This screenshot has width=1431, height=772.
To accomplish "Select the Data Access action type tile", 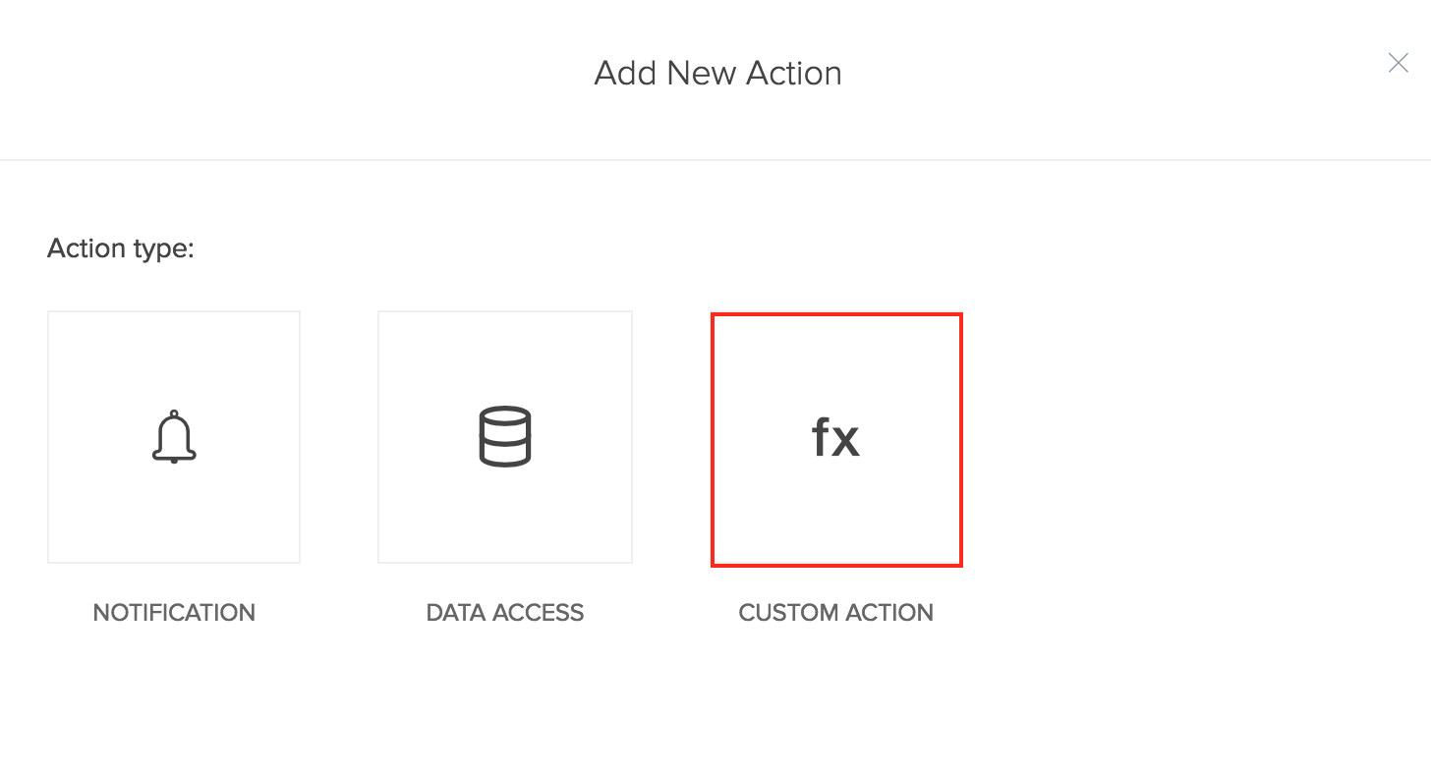I will pos(505,437).
